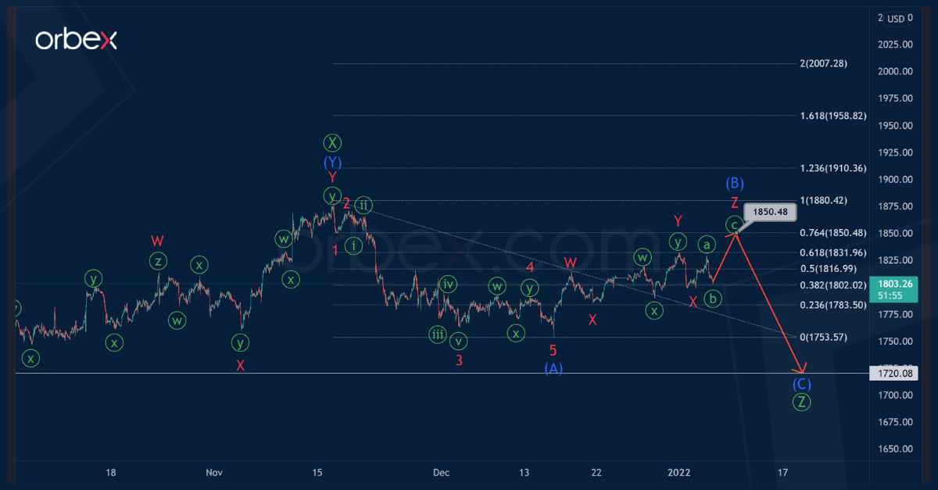Image resolution: width=938 pixels, height=490 pixels.
Task: Click the blue (Y) wave label
Action: click(x=333, y=163)
